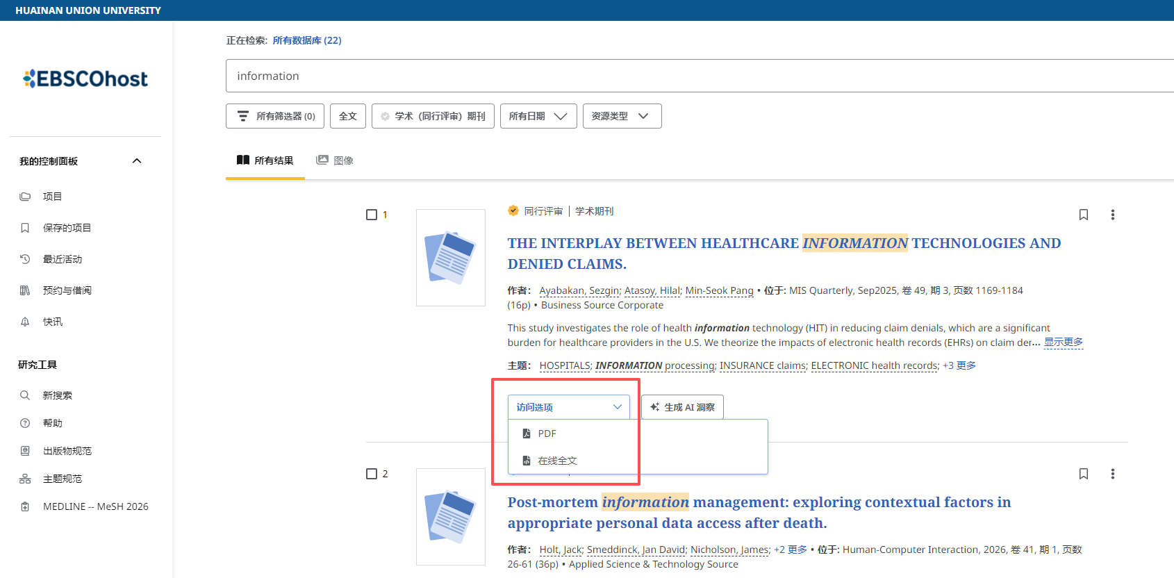Open more options for result 1
The height and width of the screenshot is (578, 1174).
click(1112, 215)
